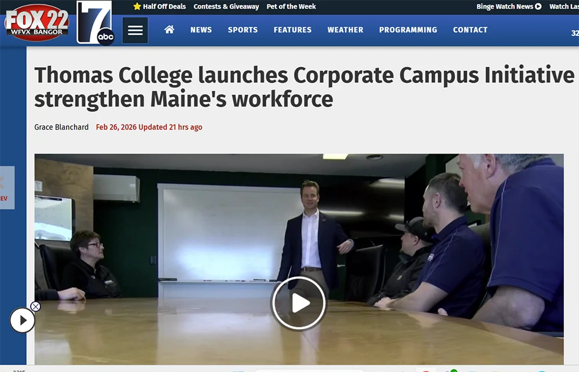Click the previous article tab on left edge
Image resolution: width=579 pixels, height=372 pixels.
click(7, 188)
